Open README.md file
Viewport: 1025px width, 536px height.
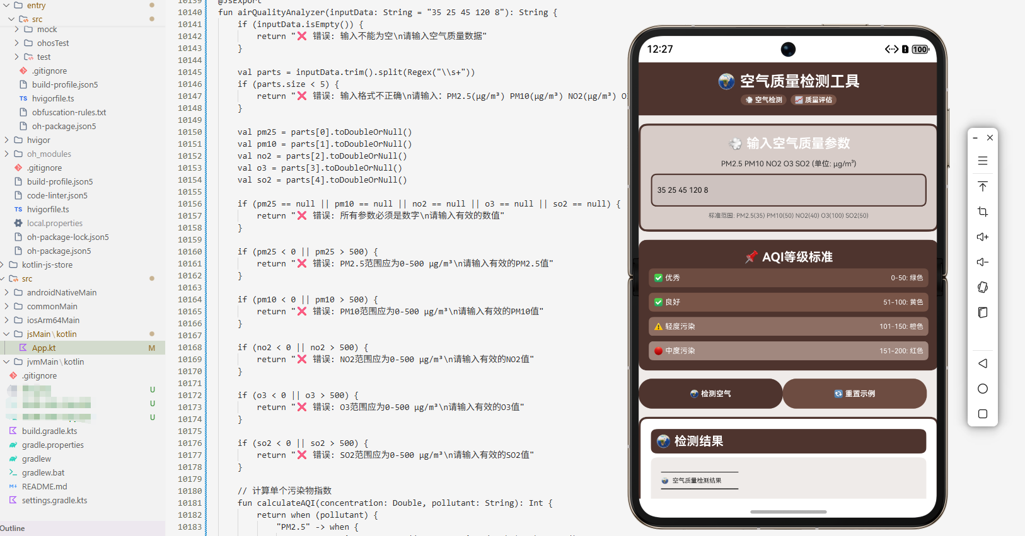44,486
